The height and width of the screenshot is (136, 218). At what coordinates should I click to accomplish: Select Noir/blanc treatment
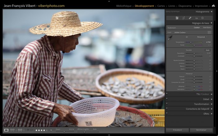[x=207, y=28]
